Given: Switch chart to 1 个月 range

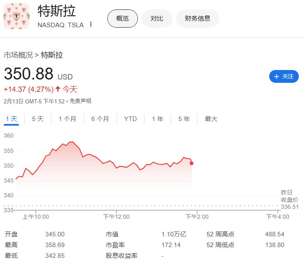Looking at the screenshot, I should 68,119.
